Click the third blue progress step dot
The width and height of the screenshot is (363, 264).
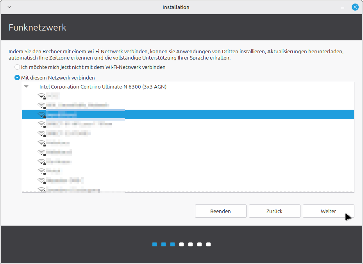pyautogui.click(x=172, y=244)
